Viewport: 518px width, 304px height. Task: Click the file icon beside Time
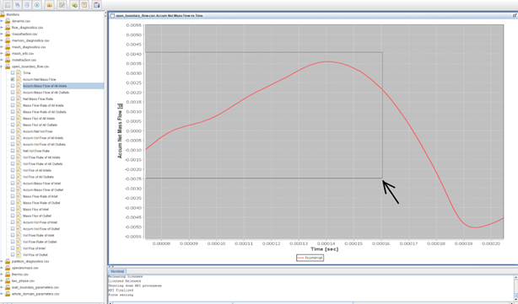(19, 73)
